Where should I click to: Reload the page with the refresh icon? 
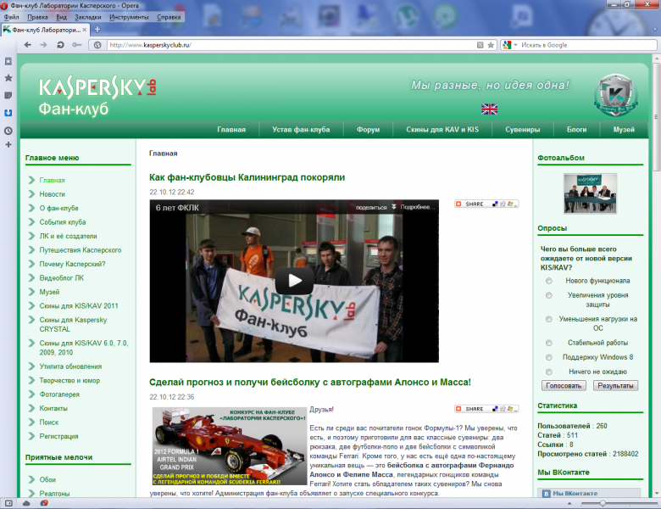pyautogui.click(x=60, y=45)
